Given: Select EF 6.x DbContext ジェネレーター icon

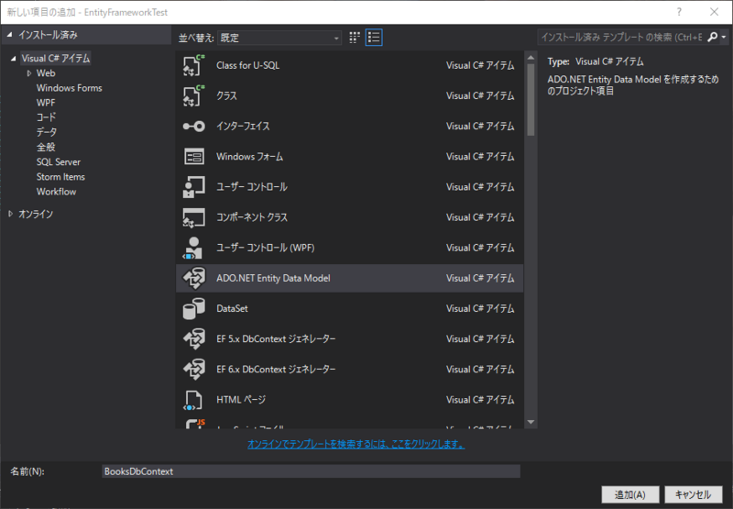Looking at the screenshot, I should pos(193,370).
